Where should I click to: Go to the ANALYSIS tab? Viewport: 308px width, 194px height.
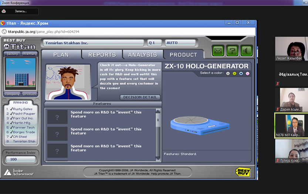(142, 55)
